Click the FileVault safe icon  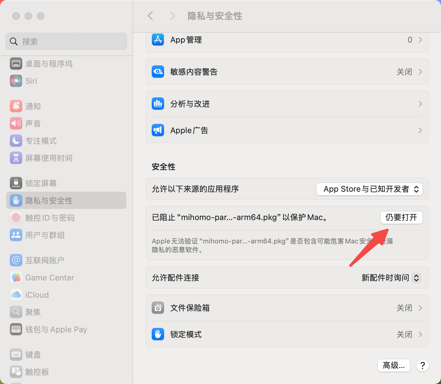click(x=158, y=308)
